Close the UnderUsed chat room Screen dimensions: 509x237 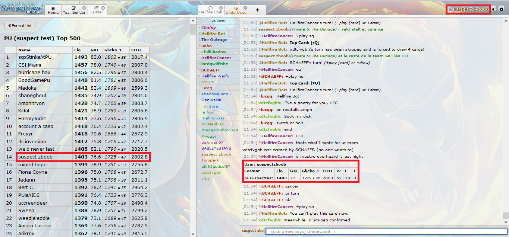pyautogui.click(x=244, y=8)
